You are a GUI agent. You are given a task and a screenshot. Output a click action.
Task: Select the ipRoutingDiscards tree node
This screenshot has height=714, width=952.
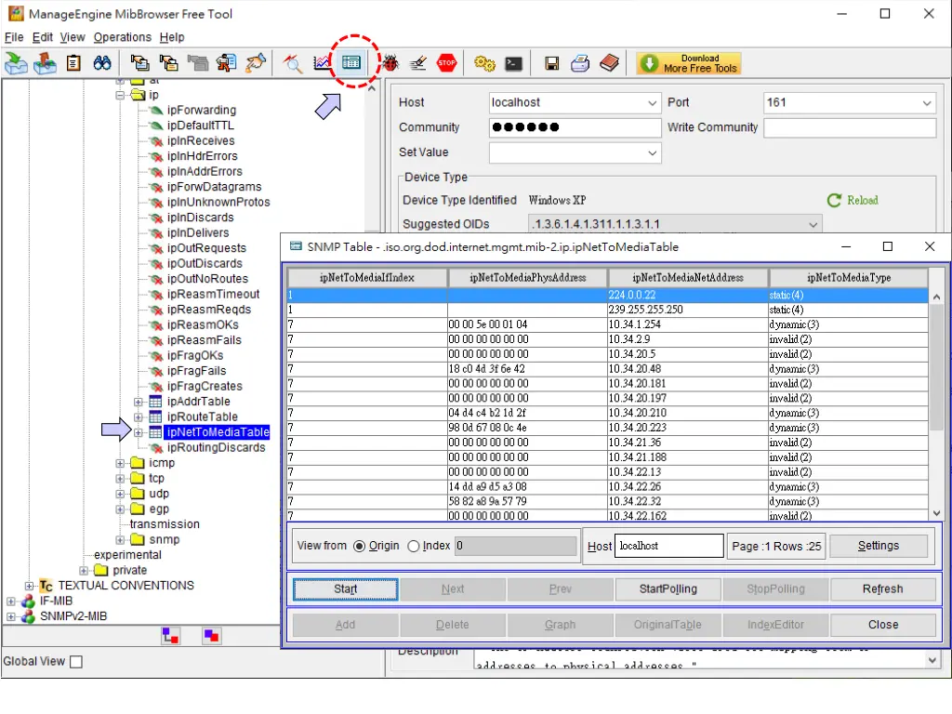[216, 448]
